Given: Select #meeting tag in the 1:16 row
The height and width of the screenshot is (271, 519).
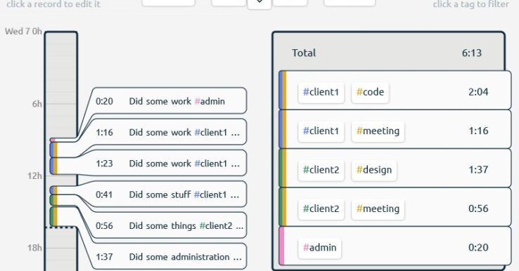Looking at the screenshot, I should pos(378,131).
